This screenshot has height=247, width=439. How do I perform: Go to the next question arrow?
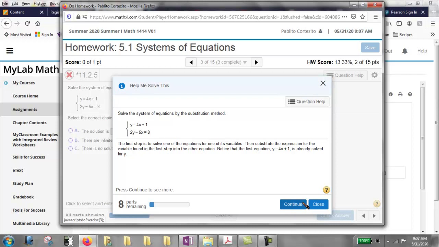(x=256, y=62)
